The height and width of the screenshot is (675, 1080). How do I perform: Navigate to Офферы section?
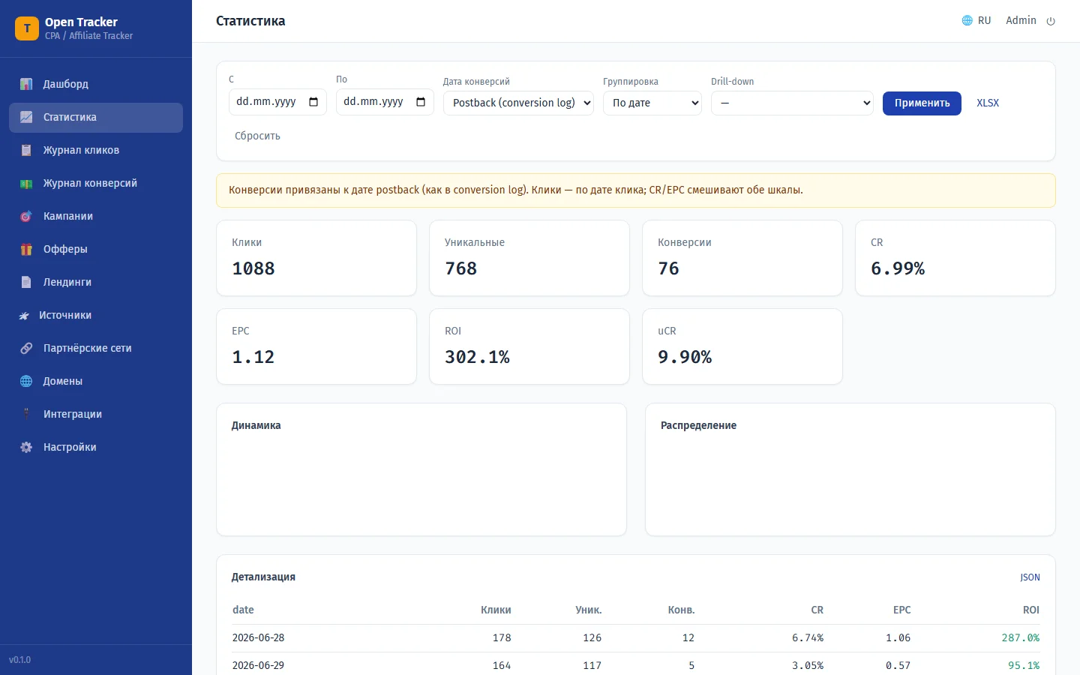(x=96, y=249)
